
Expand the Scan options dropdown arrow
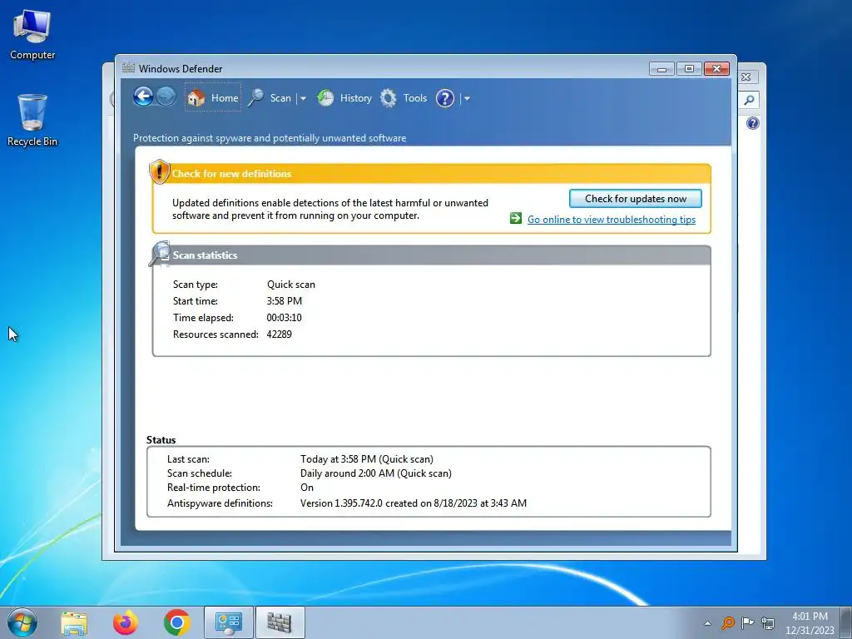click(x=303, y=98)
